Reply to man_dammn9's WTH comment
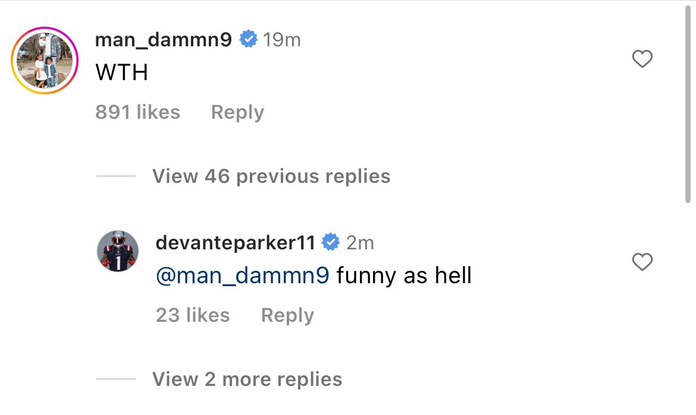This screenshot has width=696, height=415. (x=237, y=112)
